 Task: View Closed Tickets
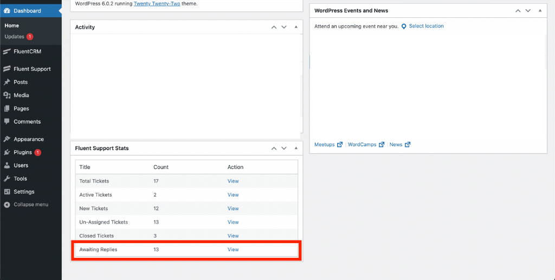click(x=233, y=236)
